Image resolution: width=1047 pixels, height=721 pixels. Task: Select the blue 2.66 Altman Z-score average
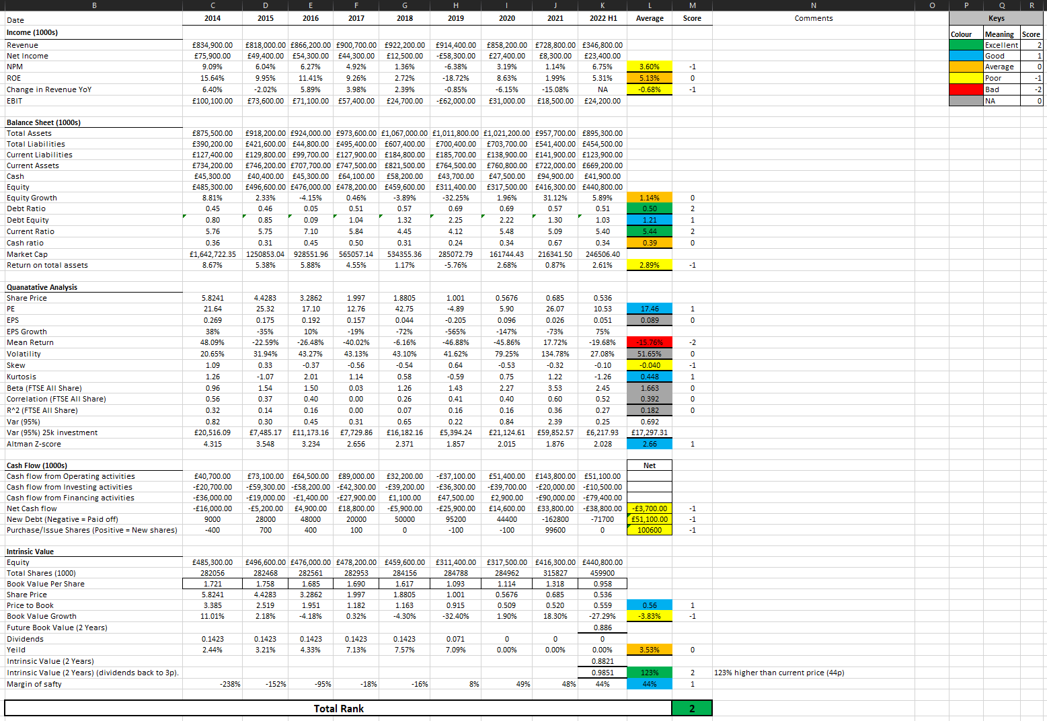tap(650, 444)
